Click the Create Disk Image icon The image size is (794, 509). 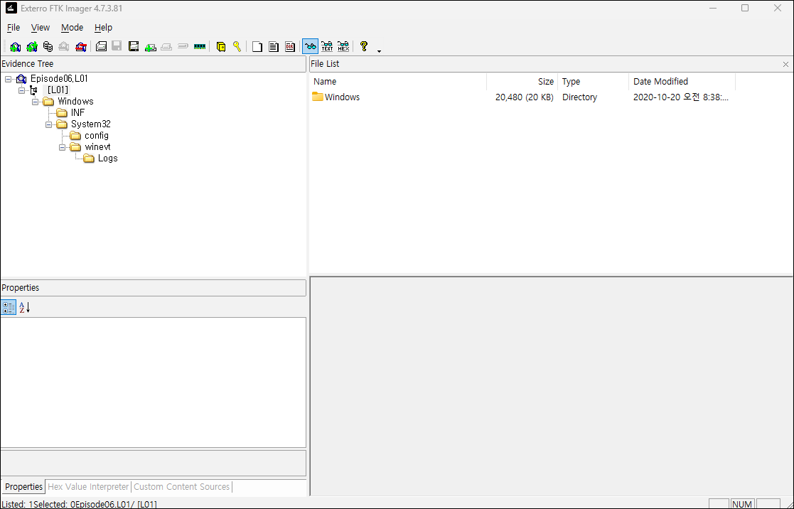click(x=101, y=47)
